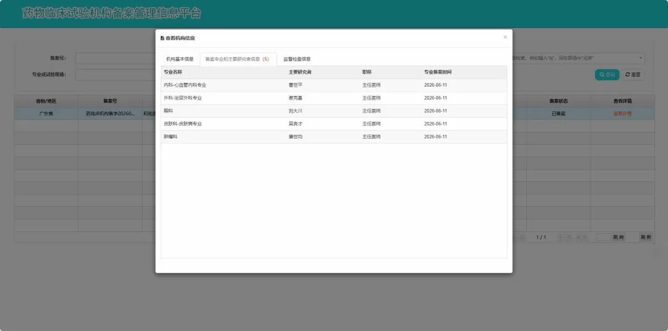Click the 专业备案时间 column header
The image size is (668, 331).
point(437,72)
